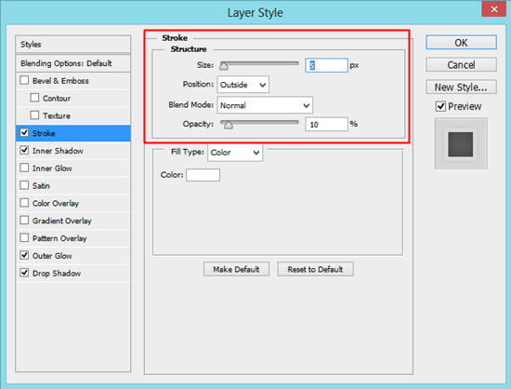Confirm with the OK button
This screenshot has height=389, width=511.
(x=461, y=43)
